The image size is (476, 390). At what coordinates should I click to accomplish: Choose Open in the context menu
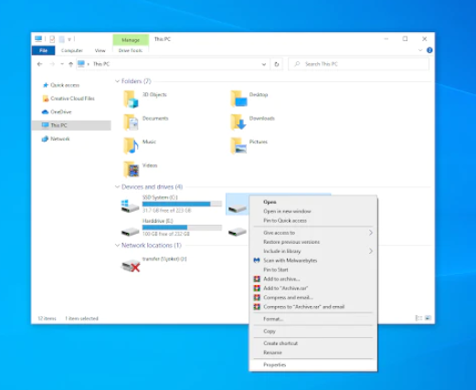coord(313,202)
